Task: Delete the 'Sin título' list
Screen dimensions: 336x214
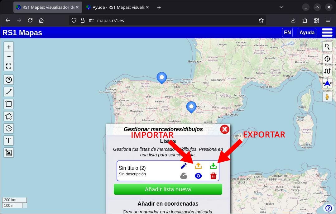Action: [213, 176]
